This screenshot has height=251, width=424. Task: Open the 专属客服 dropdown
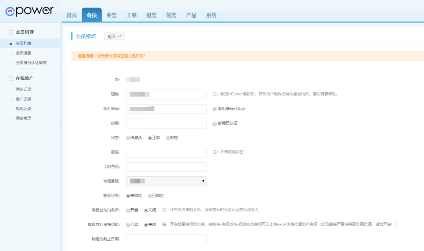(166, 181)
